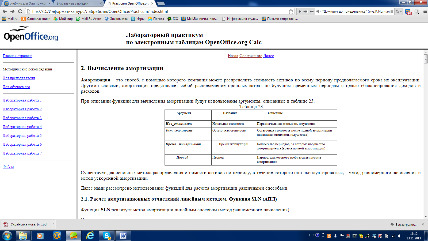The image size is (428, 241).
Task: Open the 'Mail.Ru Агент' bookmark
Action: coord(89,19)
